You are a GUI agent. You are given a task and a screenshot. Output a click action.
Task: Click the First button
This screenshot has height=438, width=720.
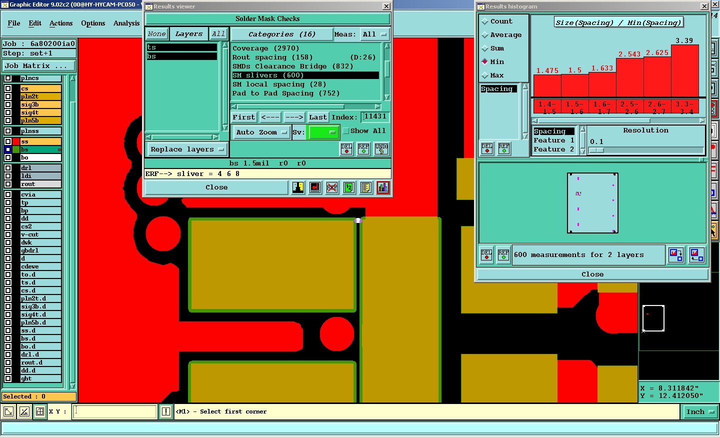pyautogui.click(x=243, y=117)
